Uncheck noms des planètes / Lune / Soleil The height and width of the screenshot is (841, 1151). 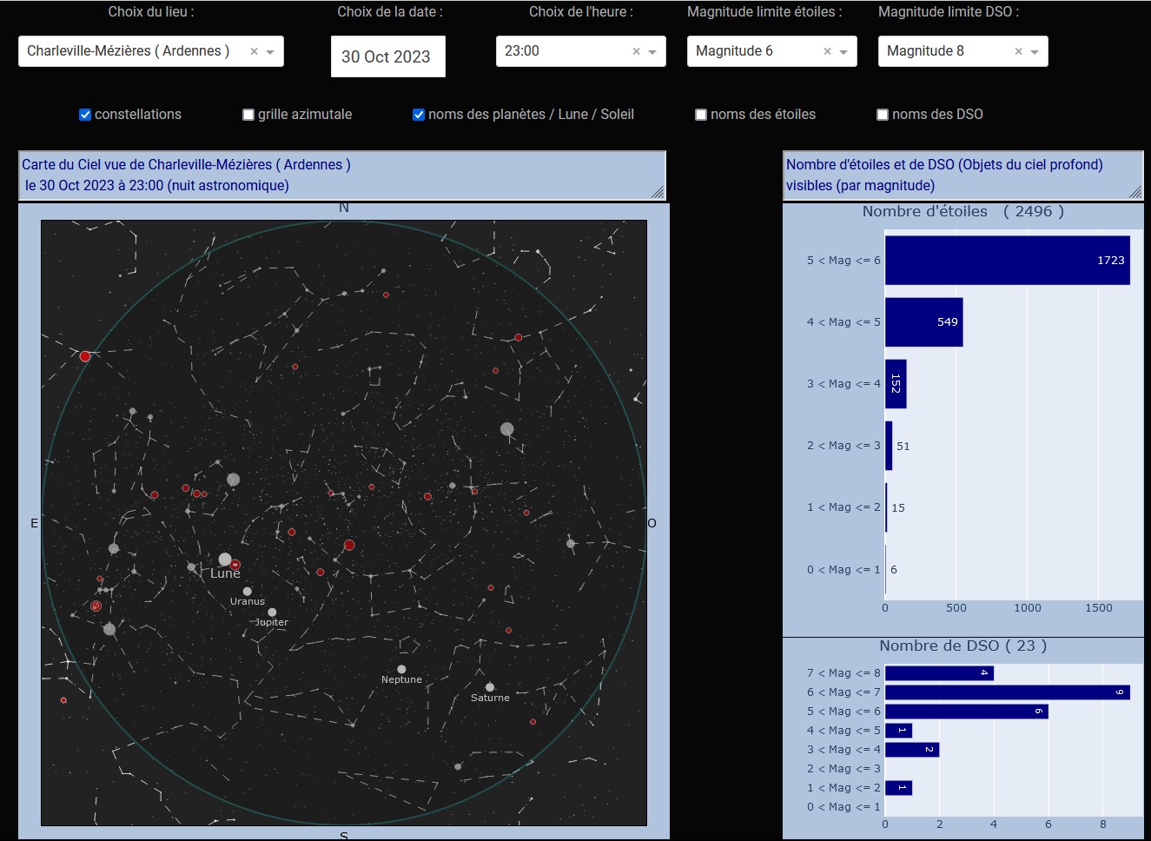[x=419, y=115]
